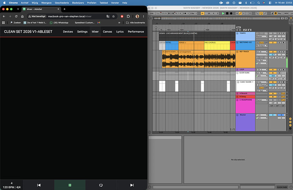293x190 pixels.
Task: Open the WhatsApp bookmark in bookmarks bar
Action: tap(59, 22)
